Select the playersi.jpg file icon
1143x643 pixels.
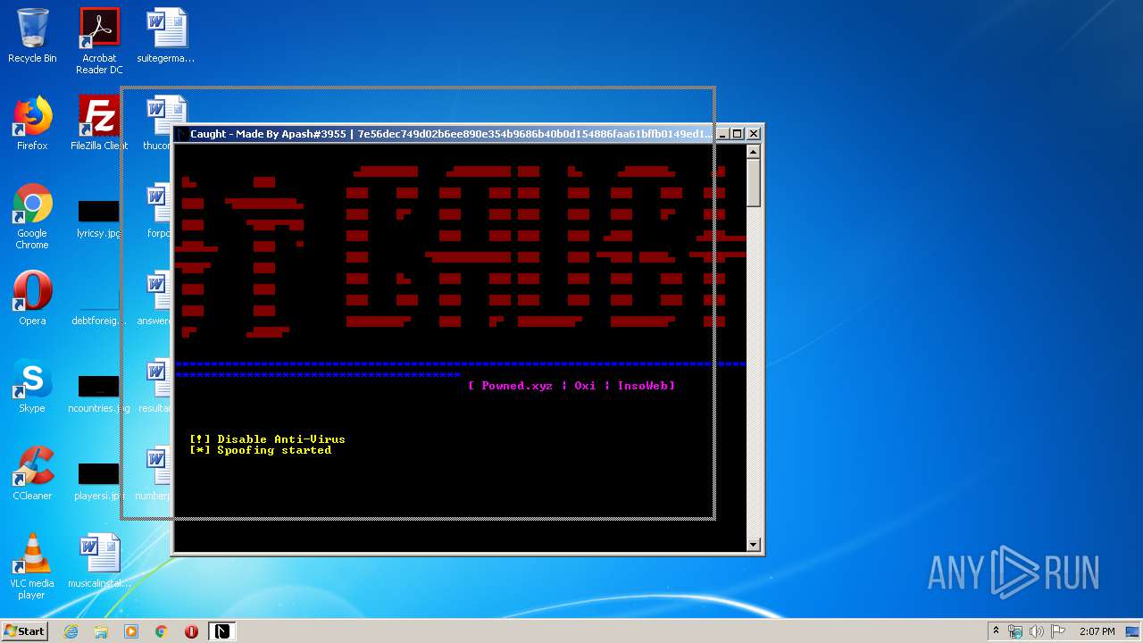[x=98, y=480]
